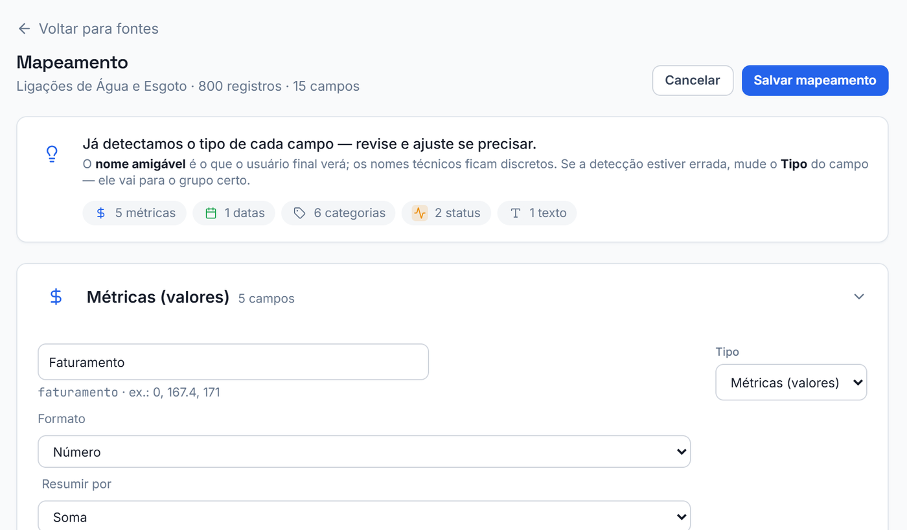The height and width of the screenshot is (530, 907).
Task: Click the 2 status chip label
Action: pos(457,213)
